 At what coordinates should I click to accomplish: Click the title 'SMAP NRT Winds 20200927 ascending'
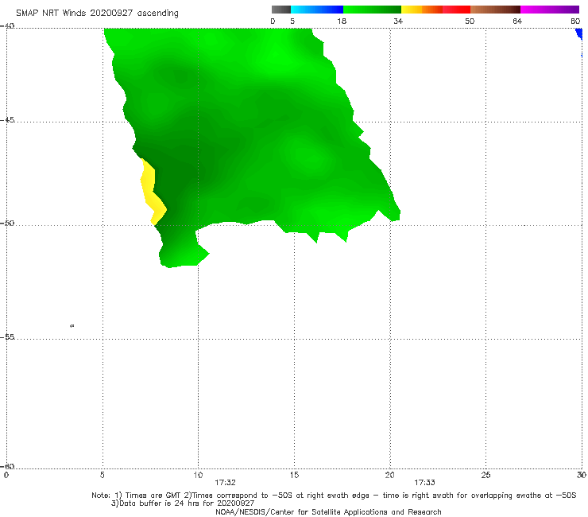tap(97, 13)
